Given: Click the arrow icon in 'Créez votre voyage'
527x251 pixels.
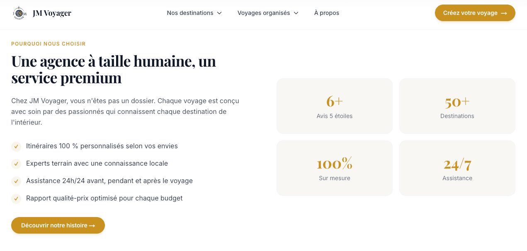Looking at the screenshot, I should coord(503,13).
